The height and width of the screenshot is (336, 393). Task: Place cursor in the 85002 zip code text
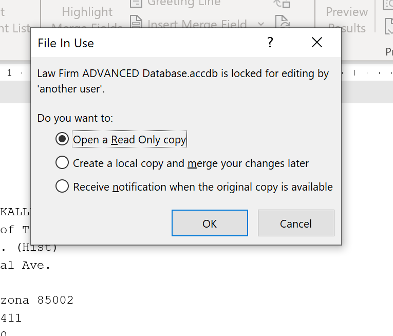tap(55, 300)
